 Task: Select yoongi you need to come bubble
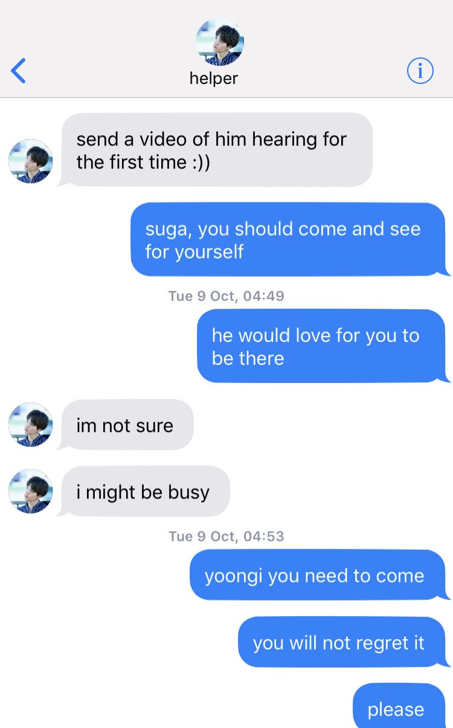319,575
